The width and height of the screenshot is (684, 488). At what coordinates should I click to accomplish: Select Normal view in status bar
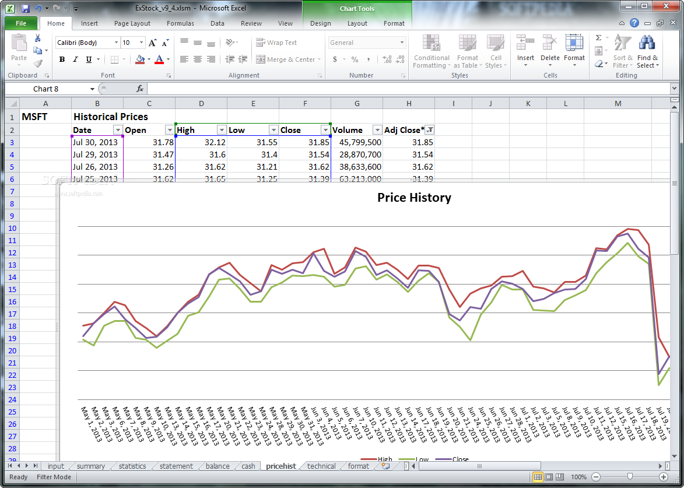tap(538, 477)
